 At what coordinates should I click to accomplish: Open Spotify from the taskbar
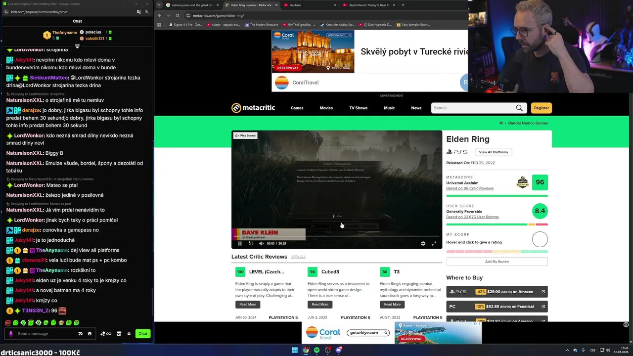317,350
